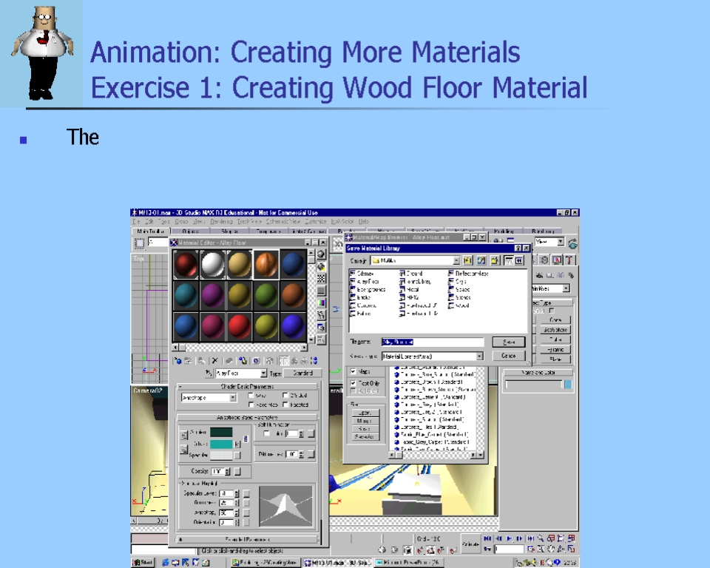
Task: Click the Reset Map/Material delete icon
Action: (215, 361)
